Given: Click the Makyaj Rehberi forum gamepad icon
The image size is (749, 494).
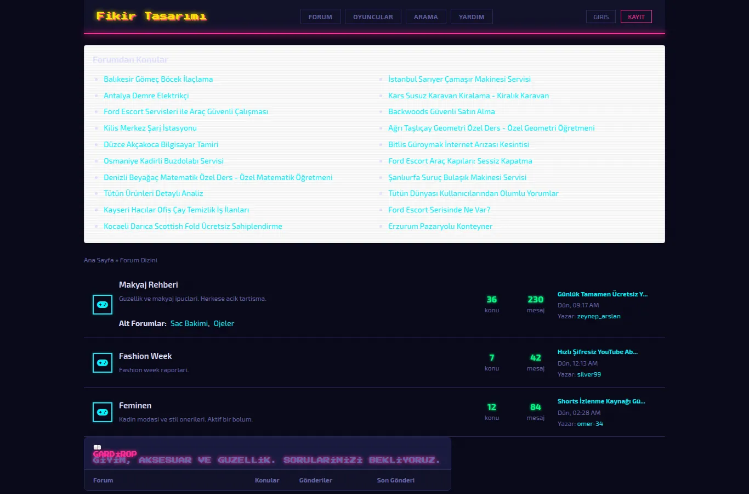Looking at the screenshot, I should pos(103,305).
